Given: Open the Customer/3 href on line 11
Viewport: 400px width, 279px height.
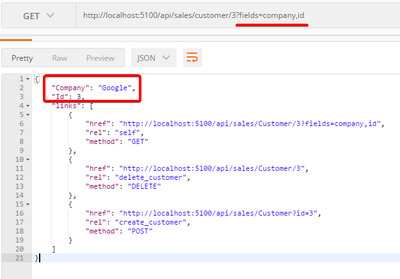Looking at the screenshot, I should coord(212,168).
